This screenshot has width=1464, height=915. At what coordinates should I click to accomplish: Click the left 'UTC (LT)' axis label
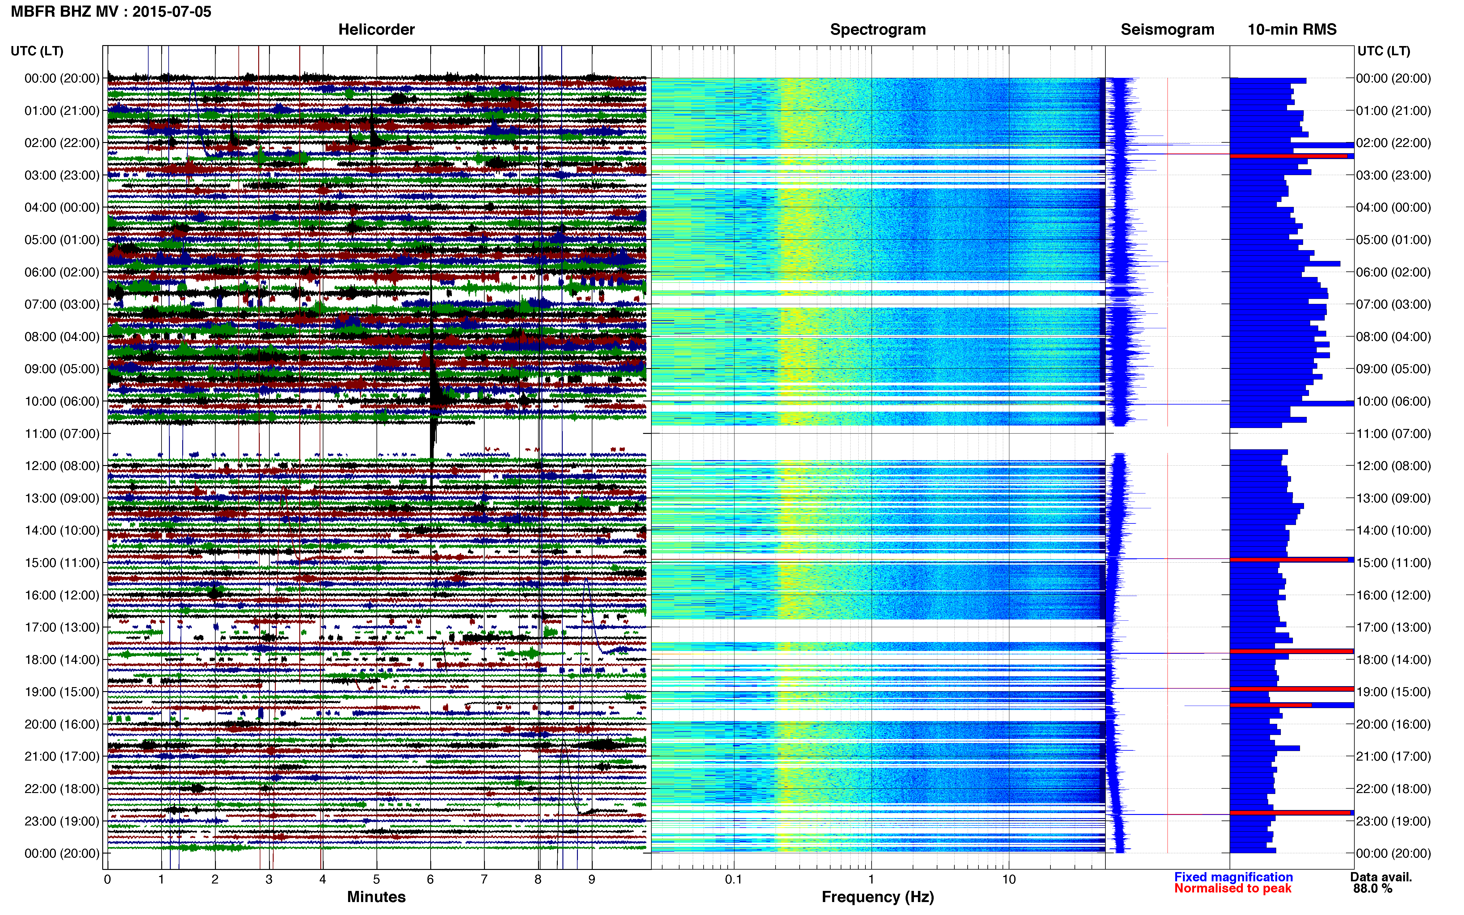37,51
